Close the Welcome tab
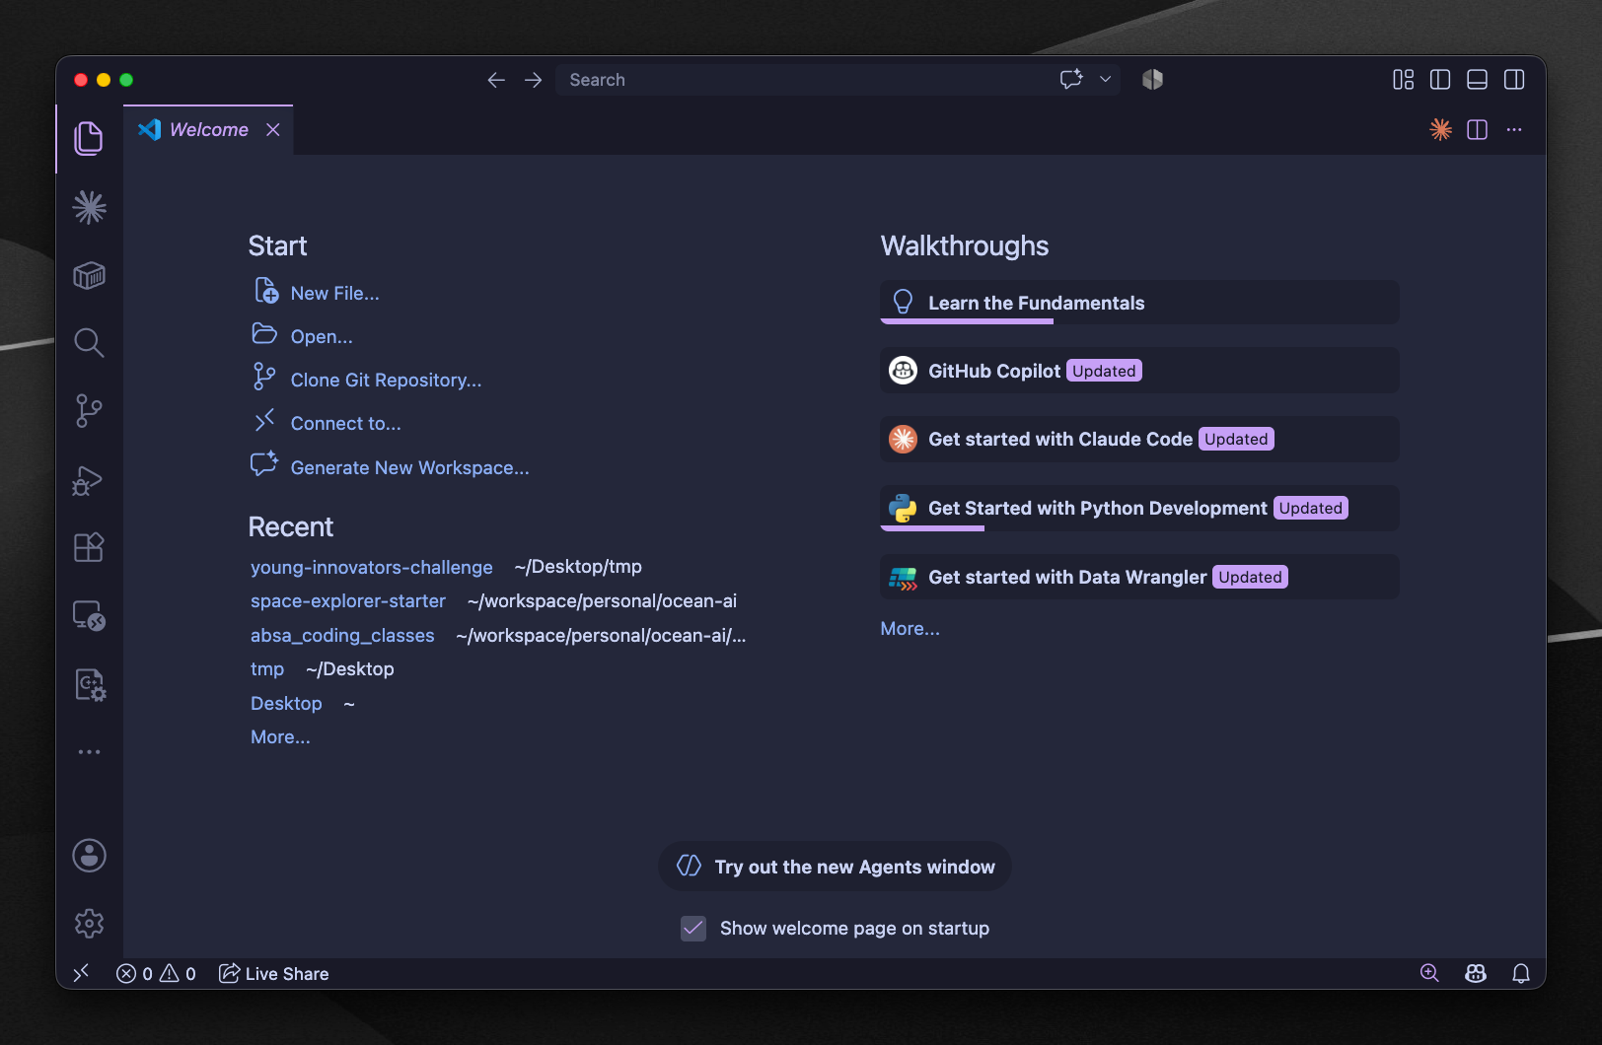 (x=273, y=130)
